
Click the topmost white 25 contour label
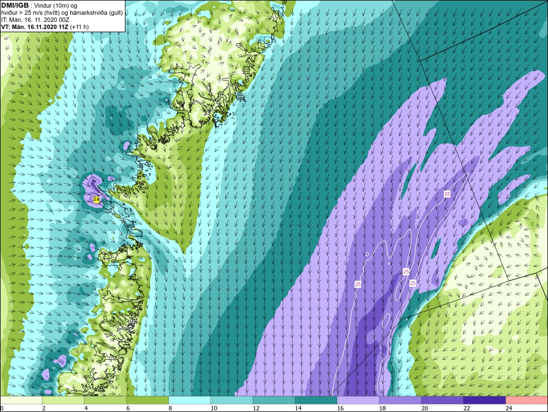pyautogui.click(x=447, y=194)
